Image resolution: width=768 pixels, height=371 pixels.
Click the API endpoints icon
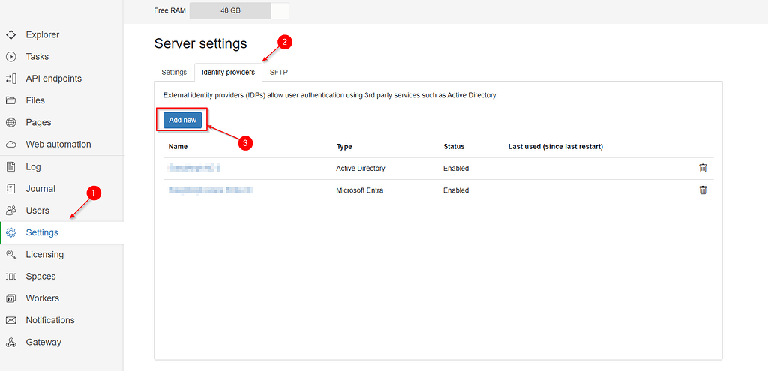click(x=10, y=79)
